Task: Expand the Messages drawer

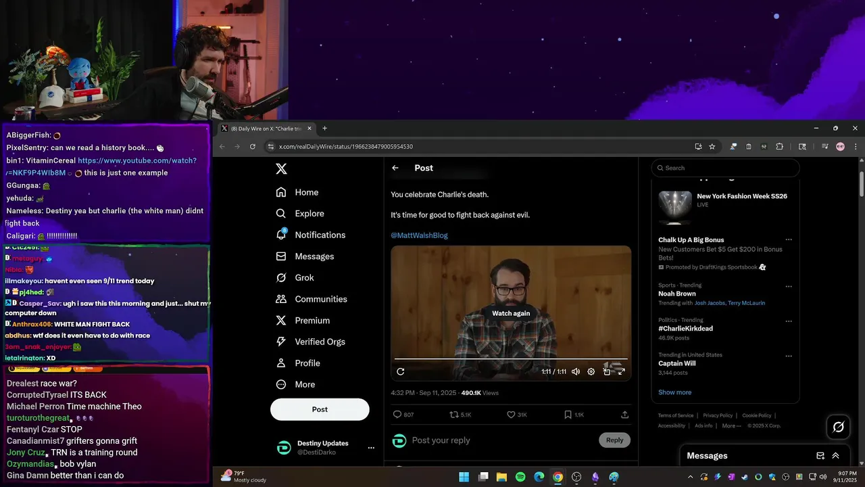Action: tap(836, 456)
